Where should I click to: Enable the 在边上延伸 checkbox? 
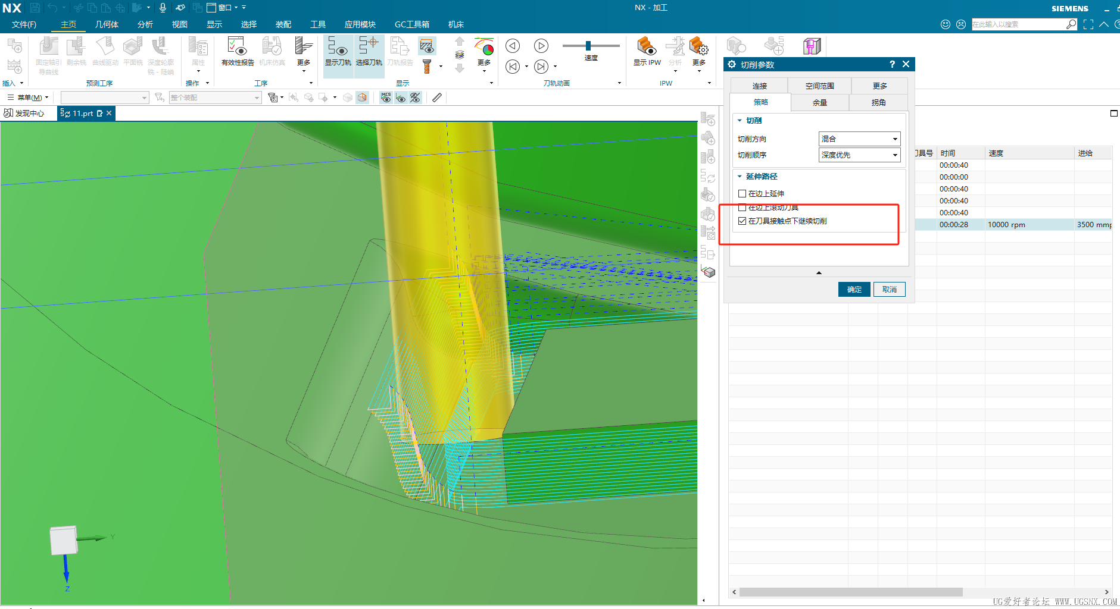(x=742, y=194)
